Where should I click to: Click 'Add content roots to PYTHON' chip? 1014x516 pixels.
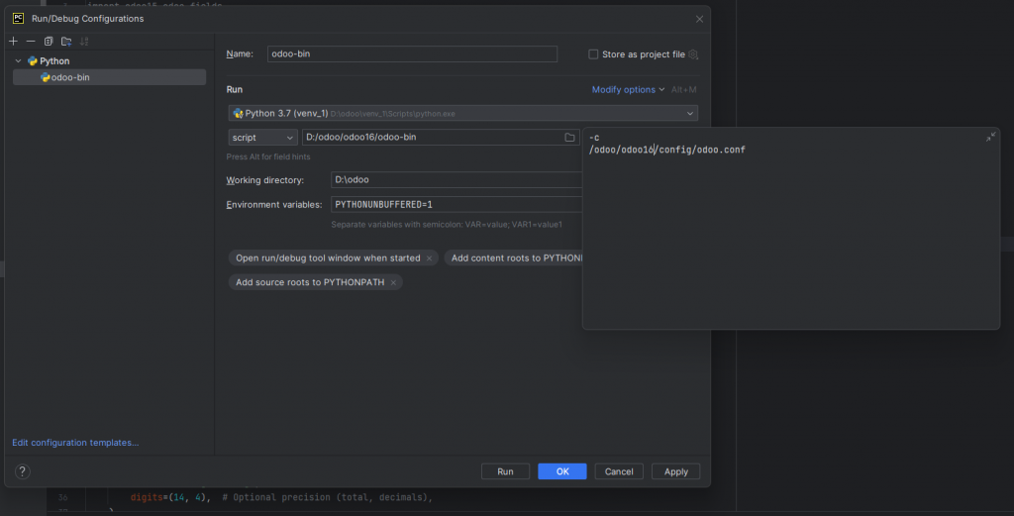click(x=515, y=258)
